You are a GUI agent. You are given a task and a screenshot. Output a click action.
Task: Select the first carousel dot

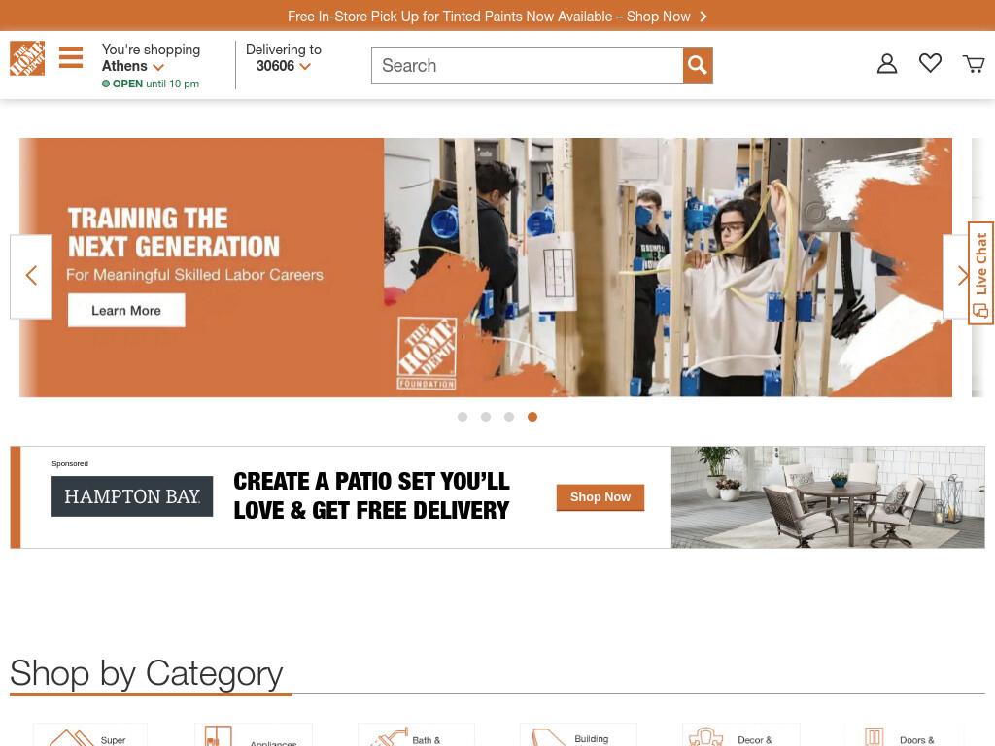(x=463, y=417)
